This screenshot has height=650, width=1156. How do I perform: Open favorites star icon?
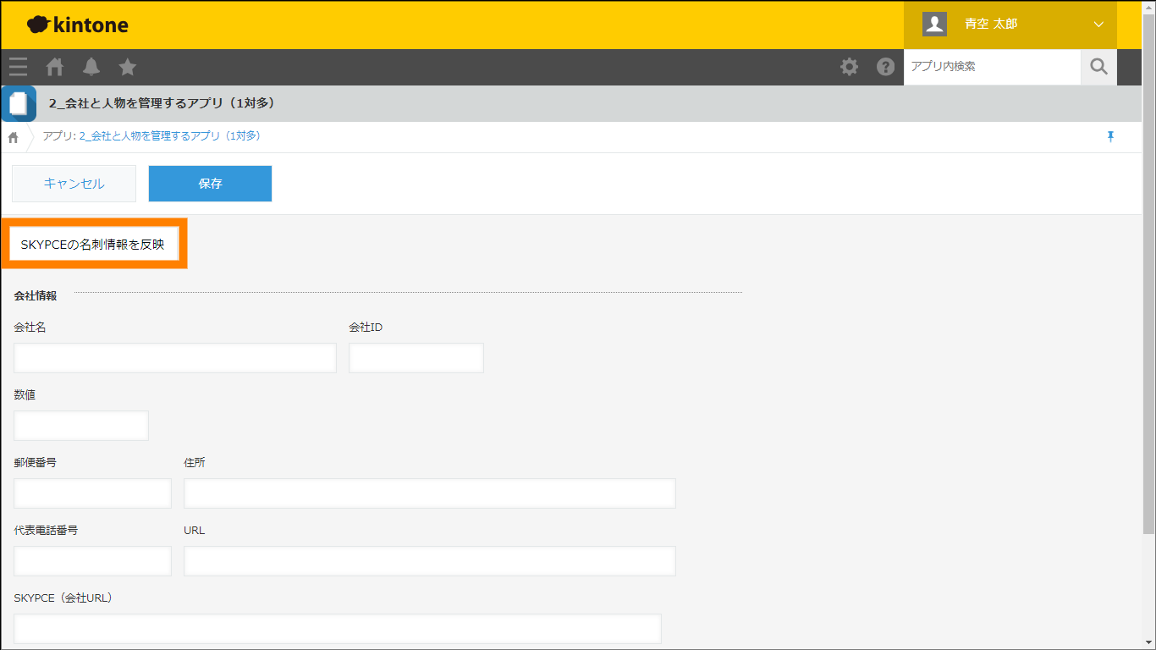(x=127, y=67)
